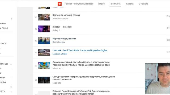The image size is (170, 95).
Task: Visit Rickey F channel name under video 17
Action: coord(56,30)
